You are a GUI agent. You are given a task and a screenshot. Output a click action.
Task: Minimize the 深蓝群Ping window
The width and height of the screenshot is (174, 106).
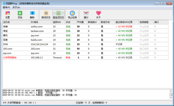pos(157,3)
